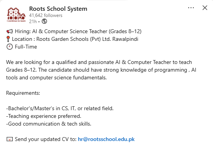Click the Good communication & tech skills line
Viewport: 213px width, 146px height.
[49, 124]
